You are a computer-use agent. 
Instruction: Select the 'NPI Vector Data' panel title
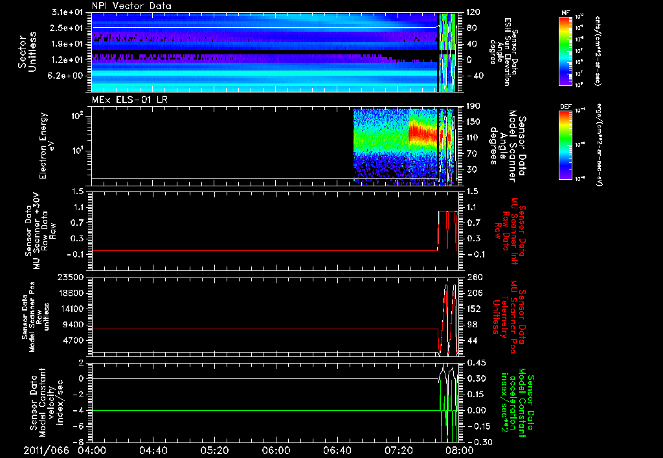(131, 6)
